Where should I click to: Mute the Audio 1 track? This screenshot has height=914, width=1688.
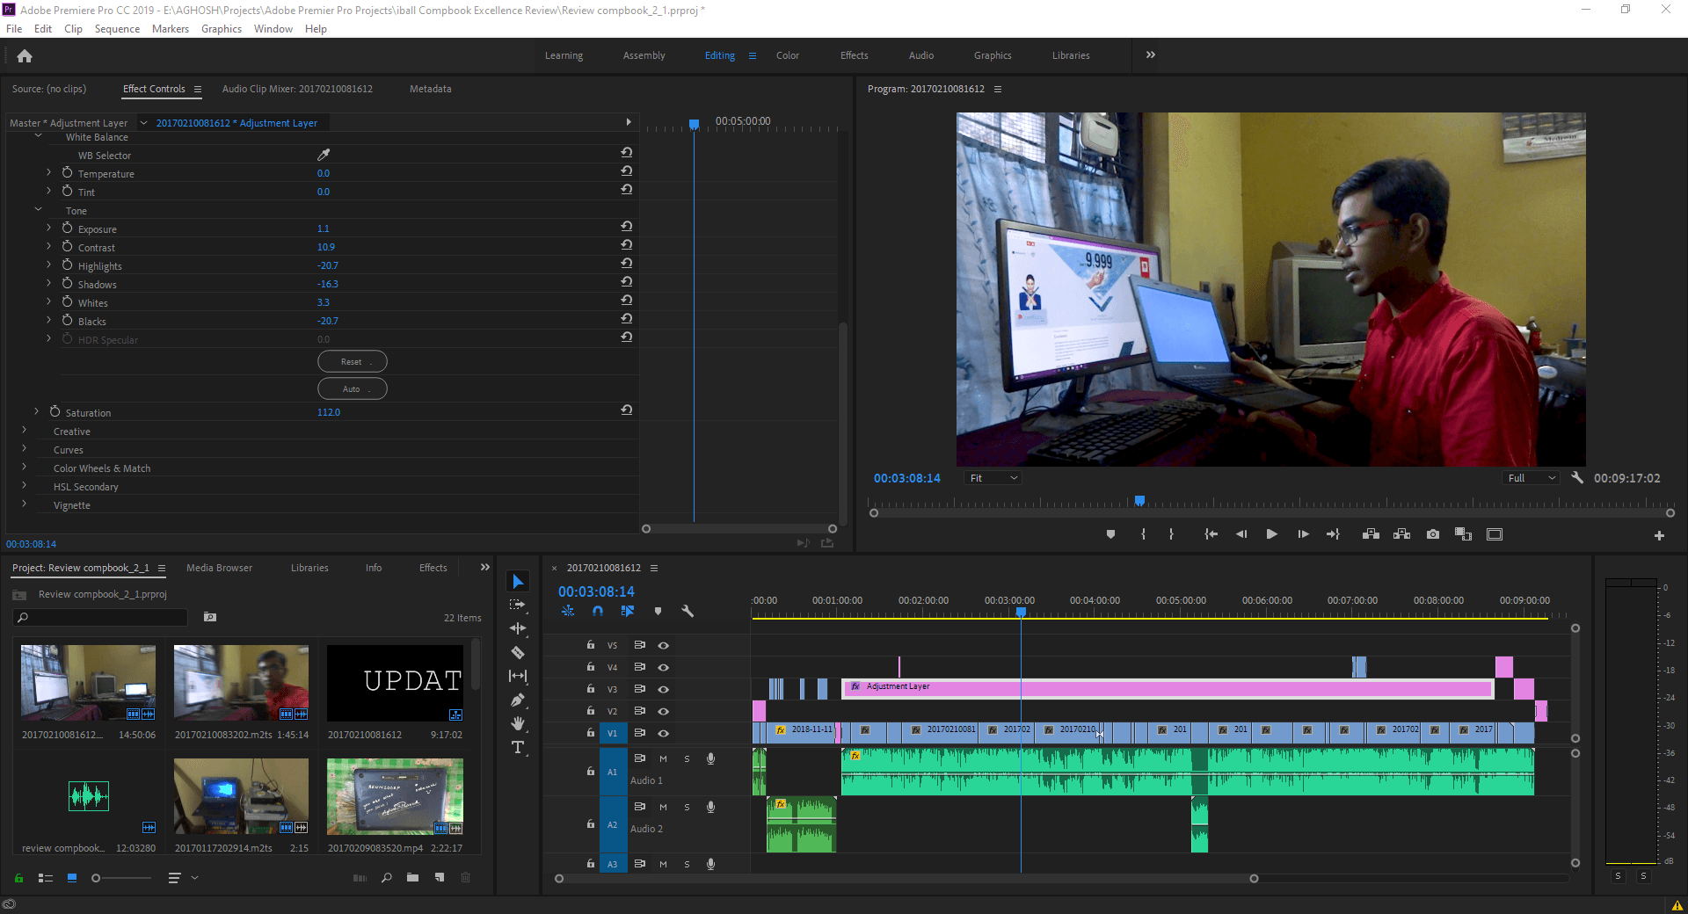[x=664, y=758]
